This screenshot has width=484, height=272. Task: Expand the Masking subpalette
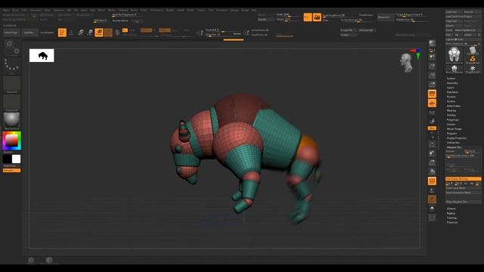coord(451,110)
